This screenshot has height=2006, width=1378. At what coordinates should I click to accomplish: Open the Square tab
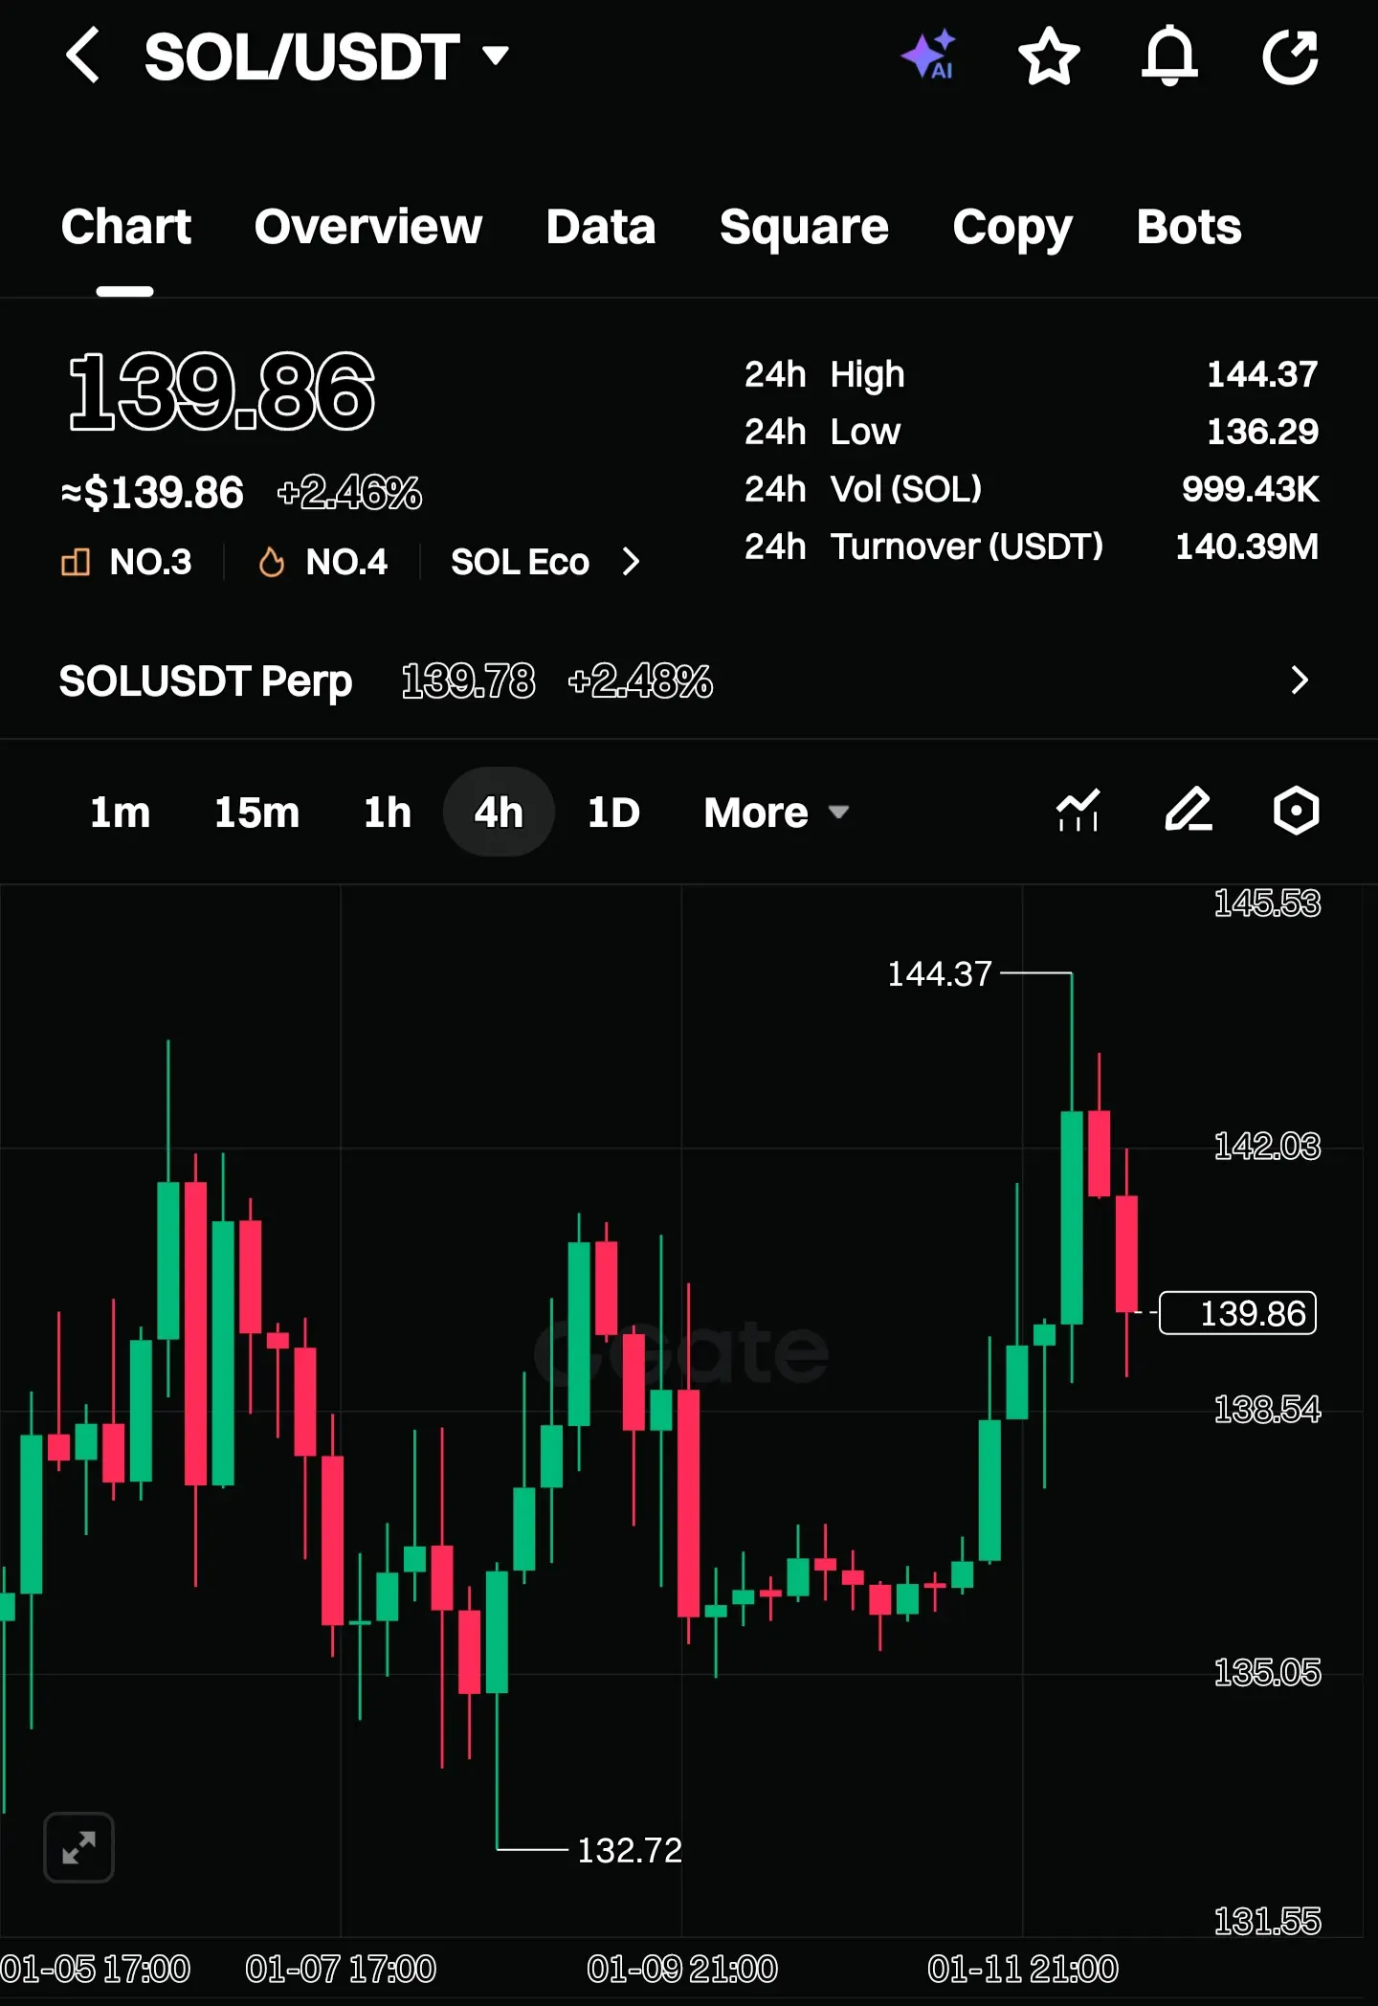[804, 227]
